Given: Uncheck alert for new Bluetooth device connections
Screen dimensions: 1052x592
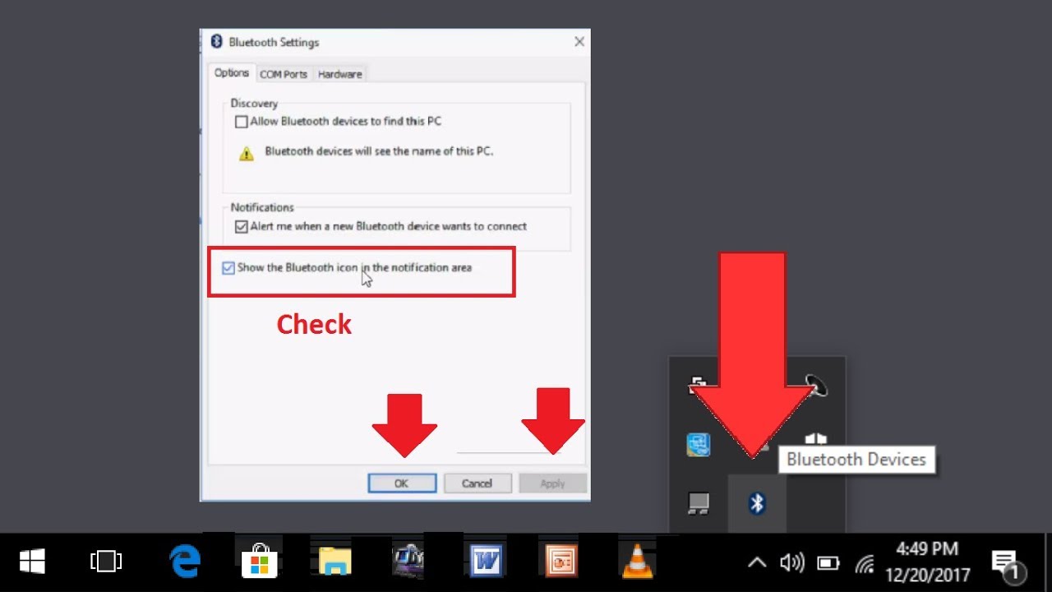Looking at the screenshot, I should tap(242, 226).
